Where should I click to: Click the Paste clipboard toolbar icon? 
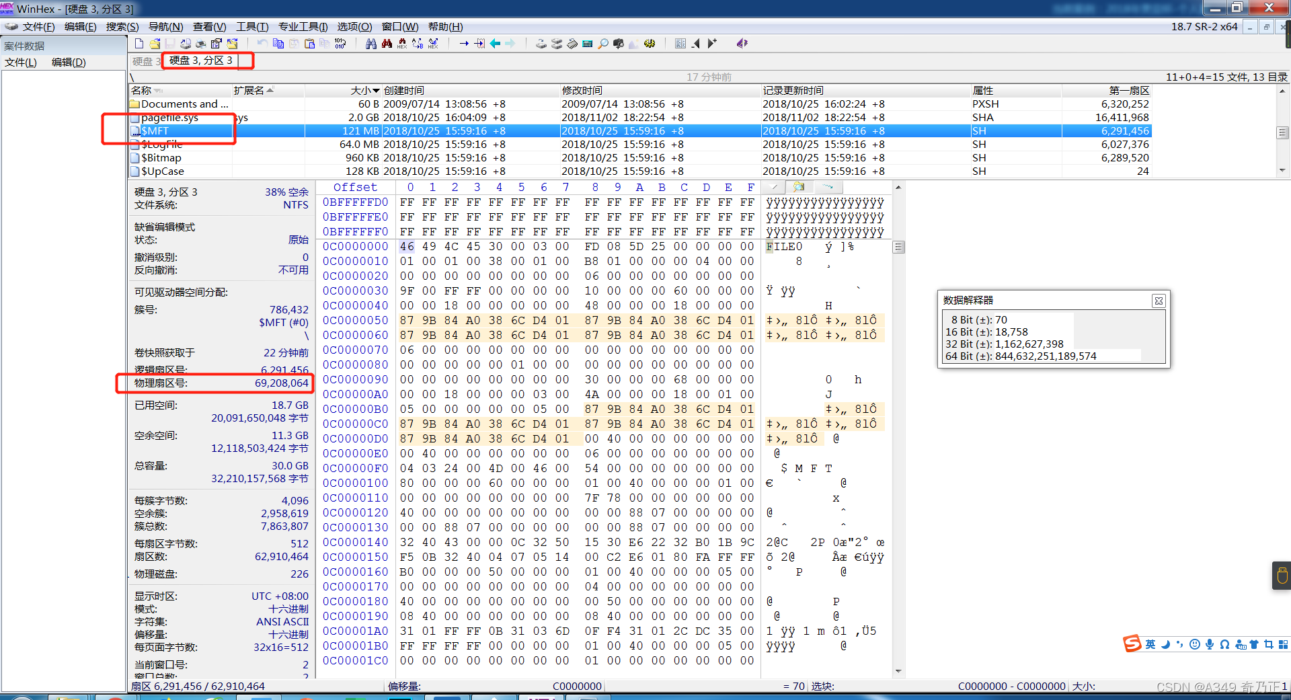pos(309,44)
